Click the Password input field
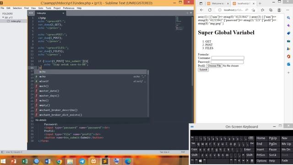Screen dimensions: 293x165 [x=227, y=62]
